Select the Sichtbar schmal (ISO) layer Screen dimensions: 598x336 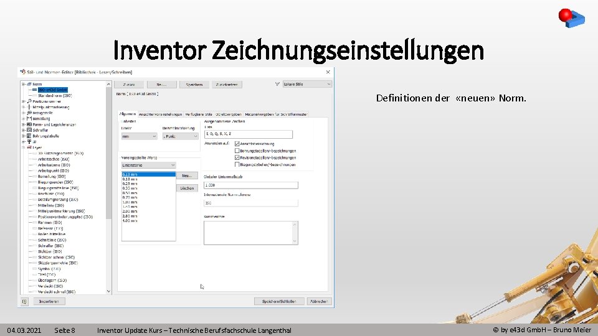[56, 257]
